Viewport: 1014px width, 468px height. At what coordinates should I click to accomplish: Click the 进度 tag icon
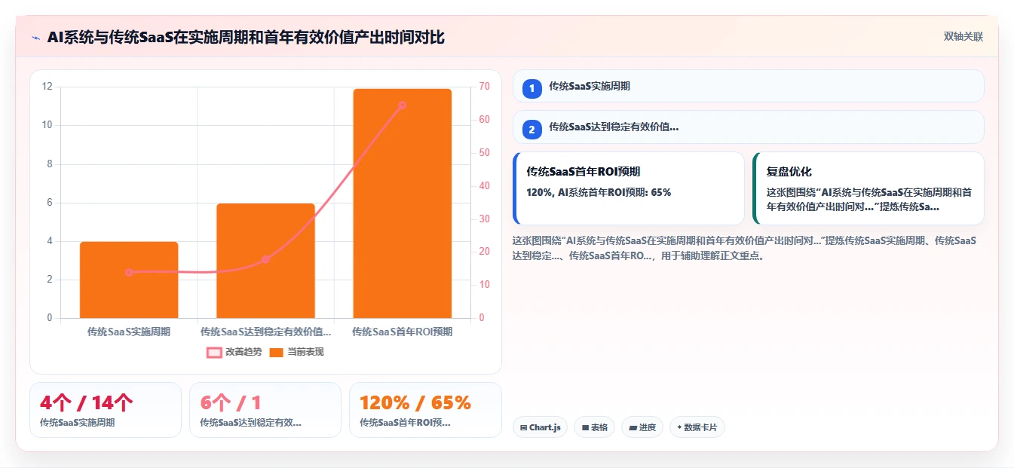(633, 427)
